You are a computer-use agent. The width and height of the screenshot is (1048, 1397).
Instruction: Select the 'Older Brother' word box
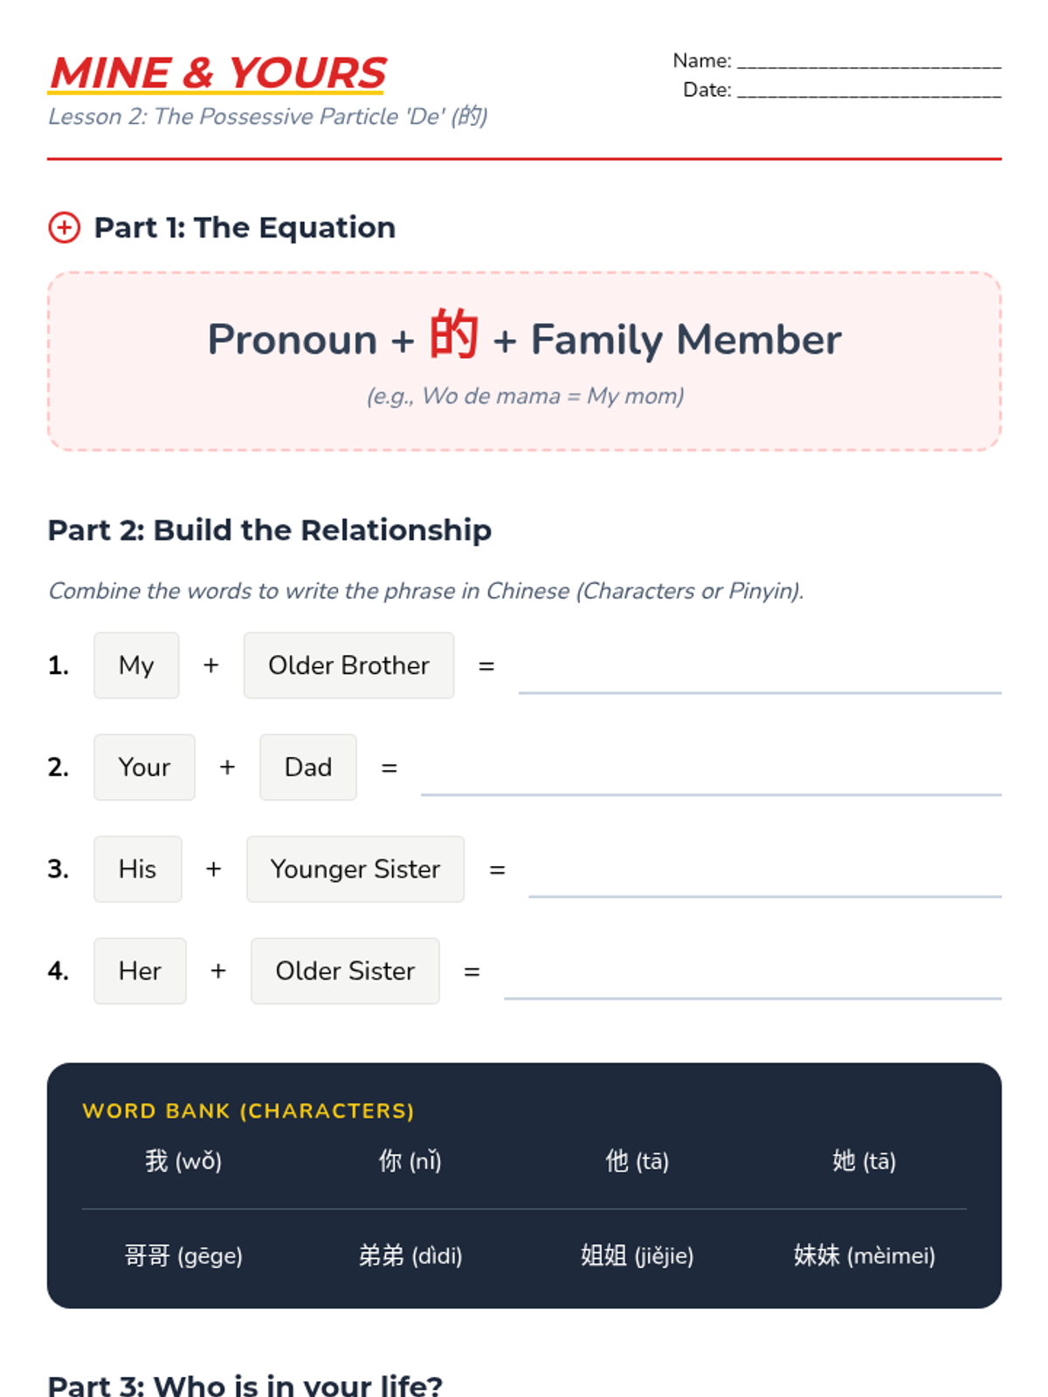coord(348,665)
